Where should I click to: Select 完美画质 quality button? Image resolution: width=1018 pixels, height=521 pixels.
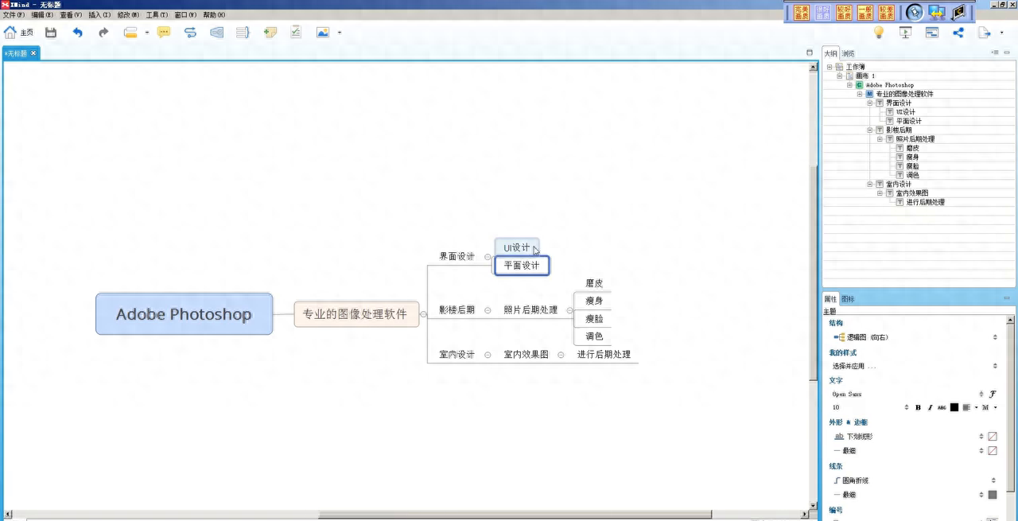click(x=801, y=12)
